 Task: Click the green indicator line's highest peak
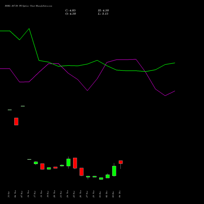[29, 29]
